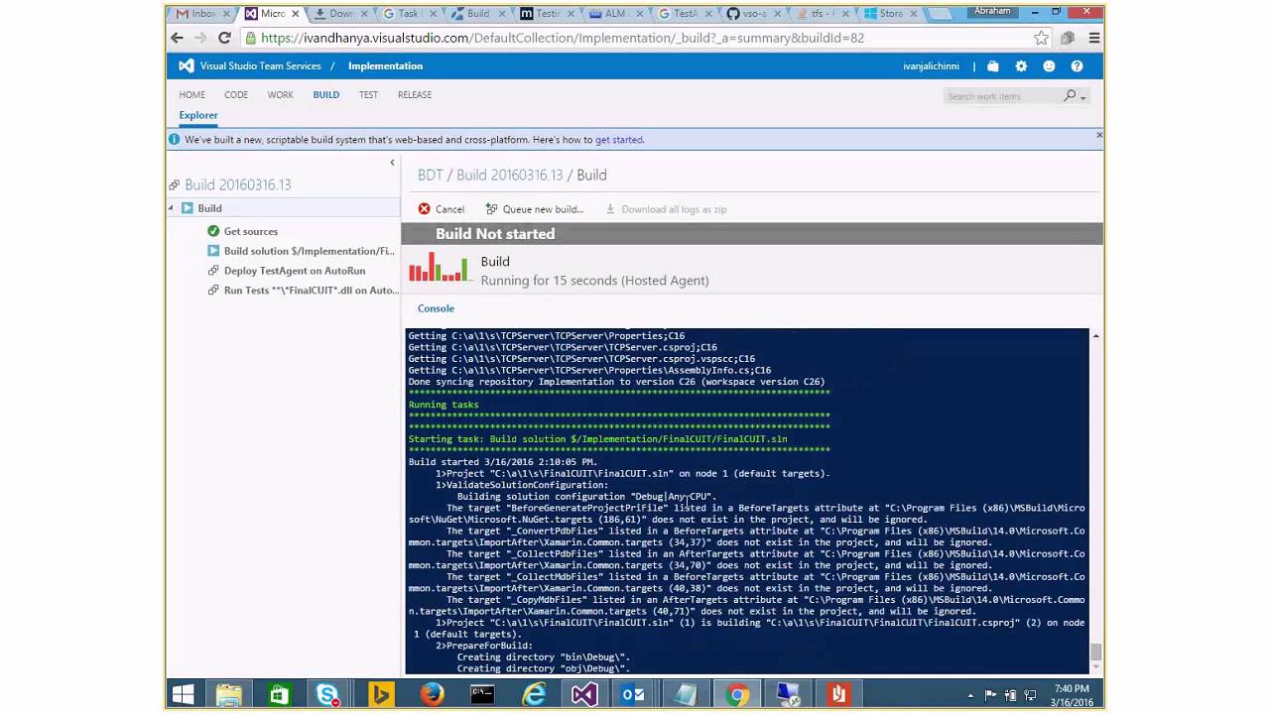Image resolution: width=1270 pixels, height=714 pixels.
Task: Switch to the Console tab
Action: 436,308
